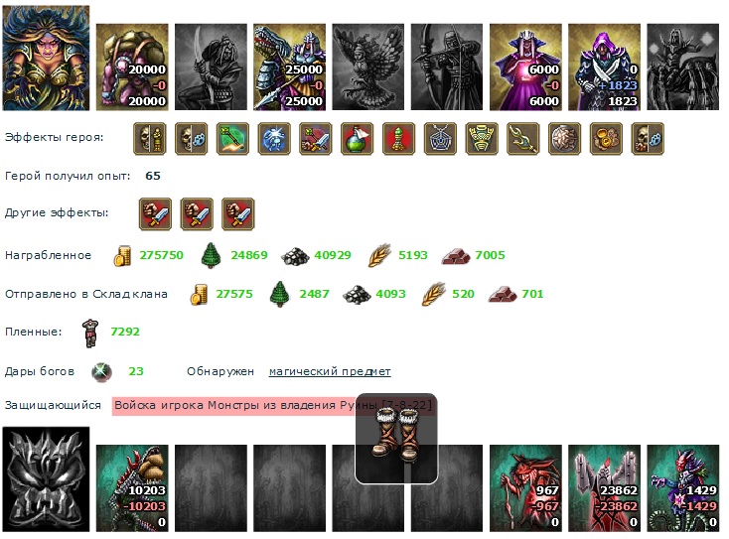Open the 'магический предмет' link
Viewport: 729px width, 539px height.
[x=330, y=371]
